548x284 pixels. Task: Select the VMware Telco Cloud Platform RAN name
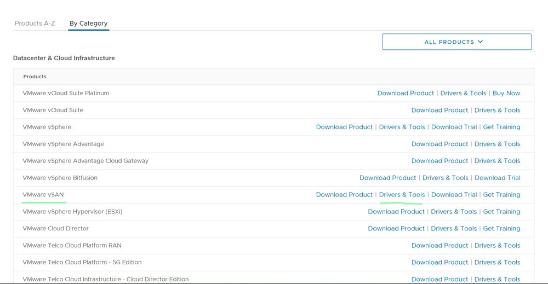[x=72, y=246]
